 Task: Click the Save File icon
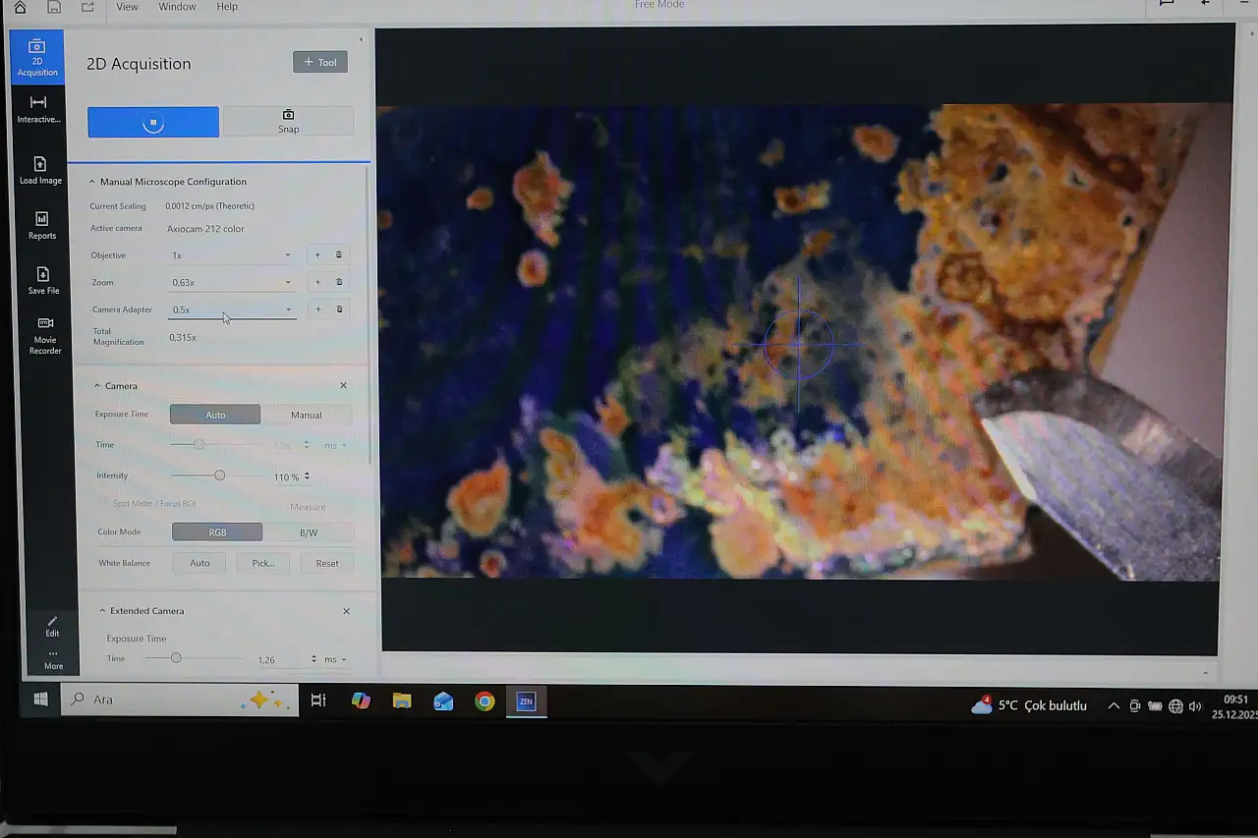pos(43,280)
